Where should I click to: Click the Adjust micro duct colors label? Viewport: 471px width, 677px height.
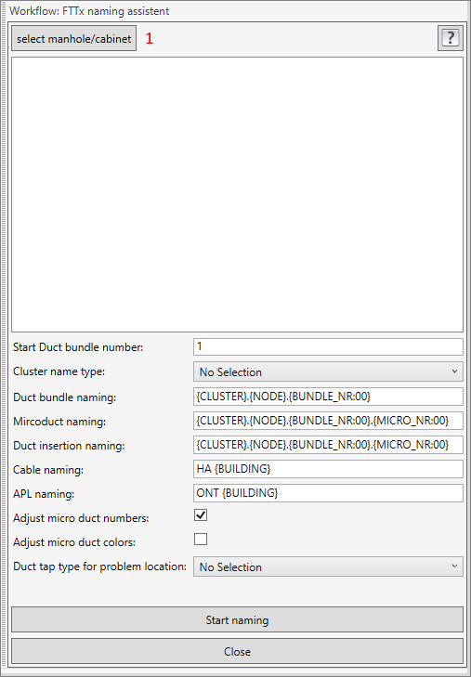pos(74,542)
